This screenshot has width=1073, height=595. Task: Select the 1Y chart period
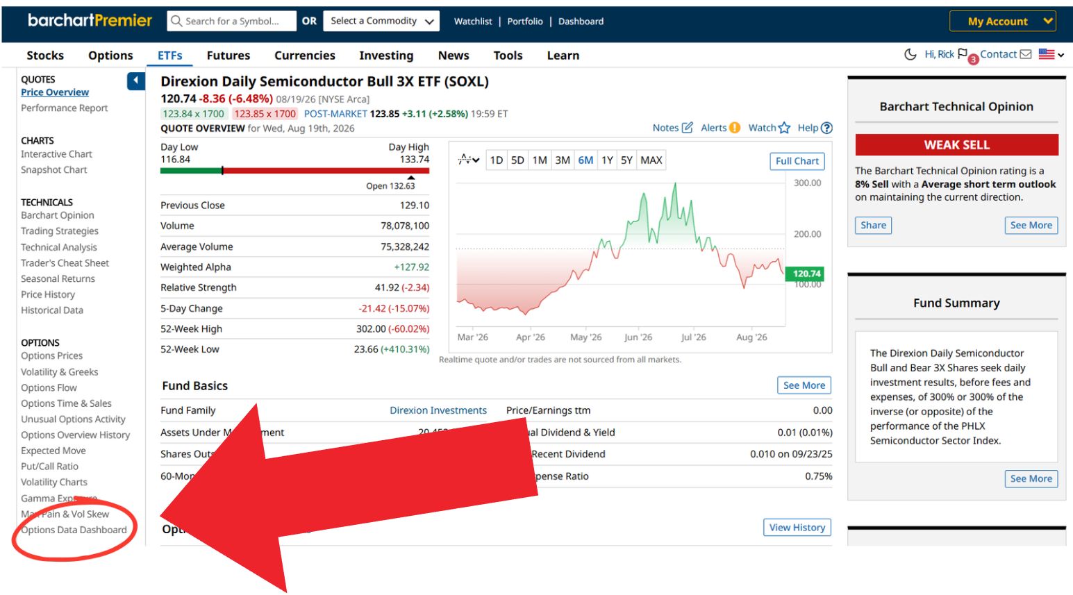pyautogui.click(x=607, y=160)
